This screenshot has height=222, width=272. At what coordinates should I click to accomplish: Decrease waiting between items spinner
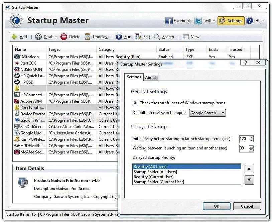click(x=251, y=150)
